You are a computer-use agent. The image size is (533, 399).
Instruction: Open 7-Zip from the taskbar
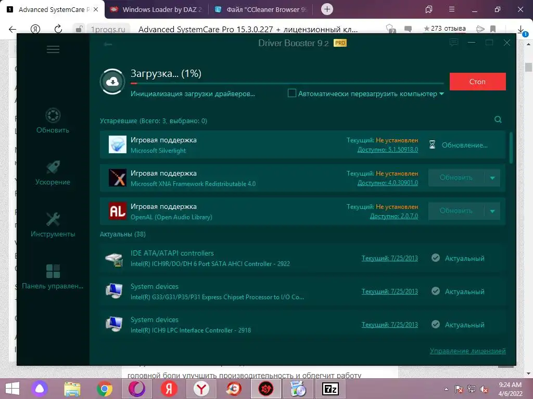pyautogui.click(x=331, y=389)
